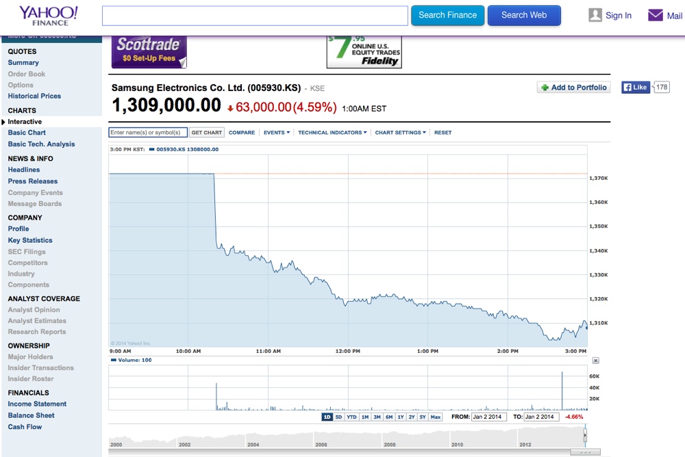Screen dimensions: 685x457
Task: Click the Competitors sidebar entry
Action: (27, 263)
